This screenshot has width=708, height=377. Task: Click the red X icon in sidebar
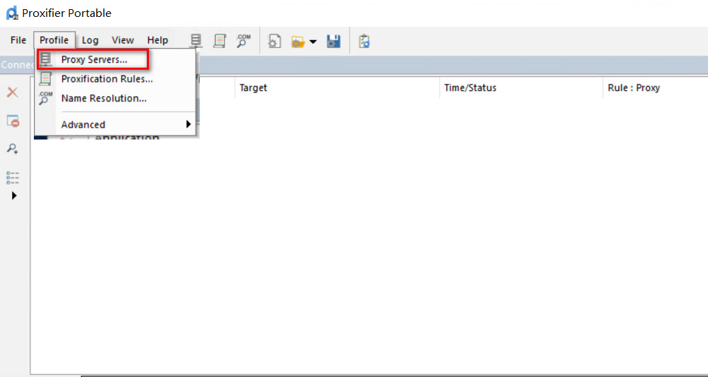pos(13,92)
